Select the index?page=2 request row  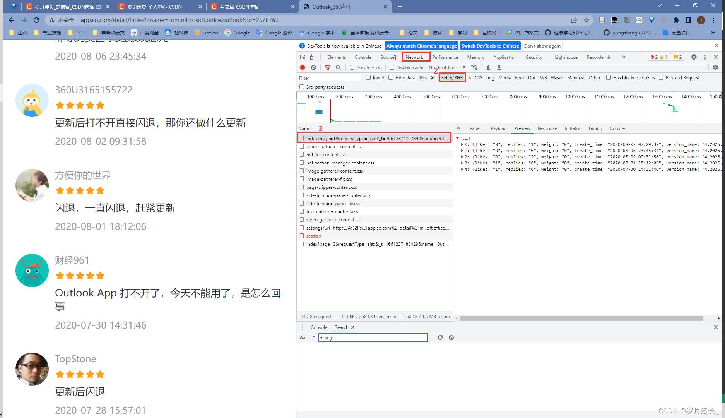(x=374, y=244)
